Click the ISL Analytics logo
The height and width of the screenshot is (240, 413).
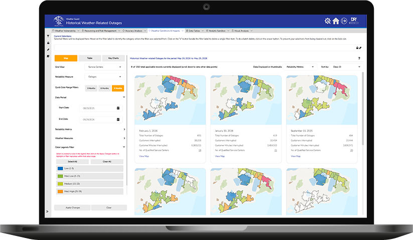click(x=59, y=21)
